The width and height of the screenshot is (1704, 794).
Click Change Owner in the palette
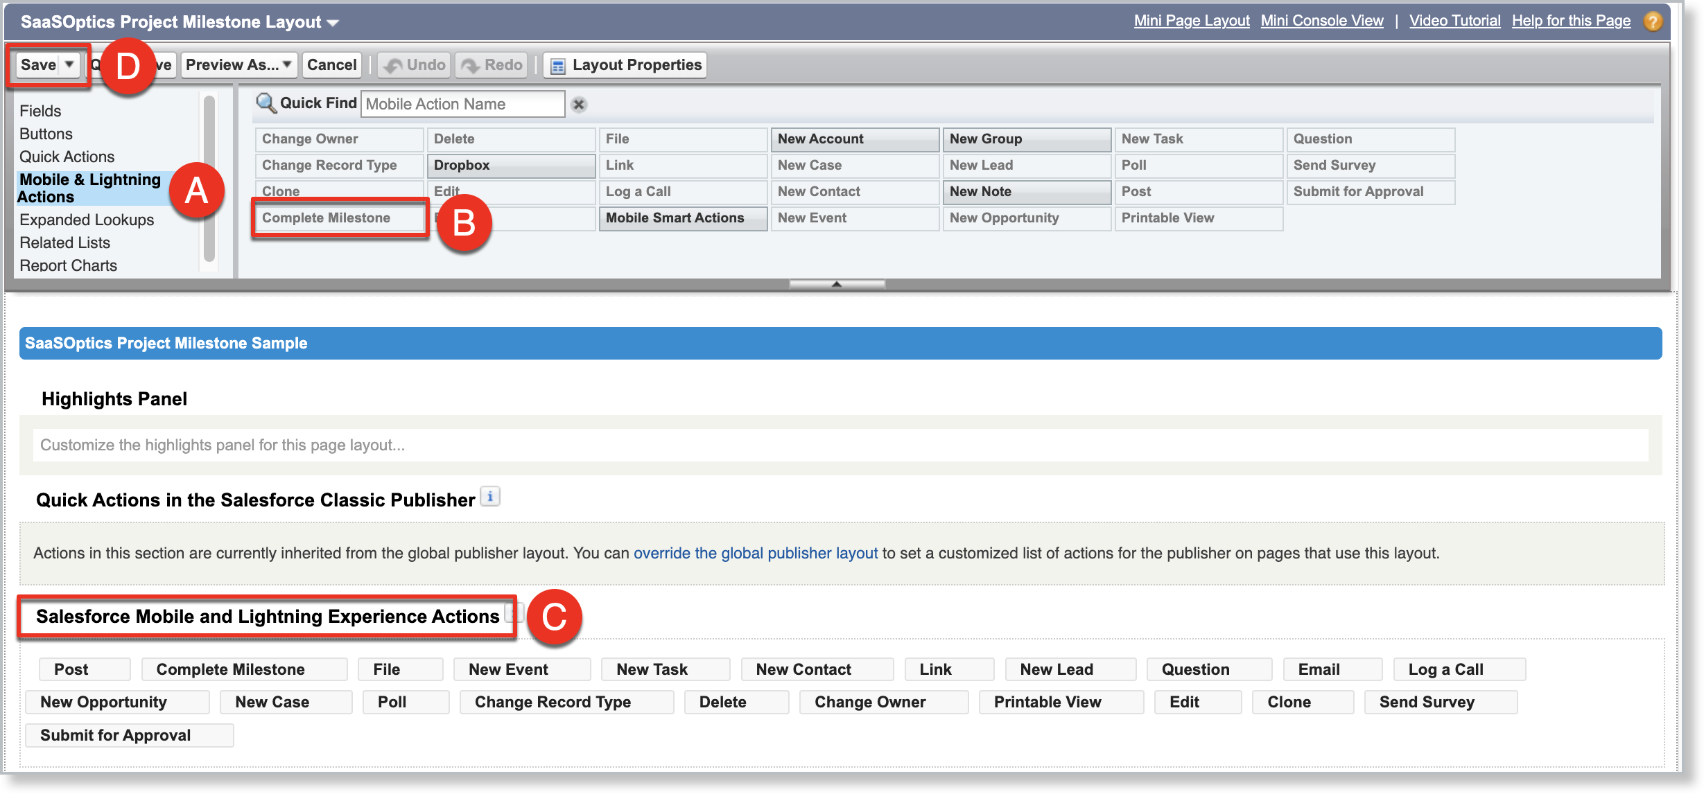pyautogui.click(x=340, y=139)
